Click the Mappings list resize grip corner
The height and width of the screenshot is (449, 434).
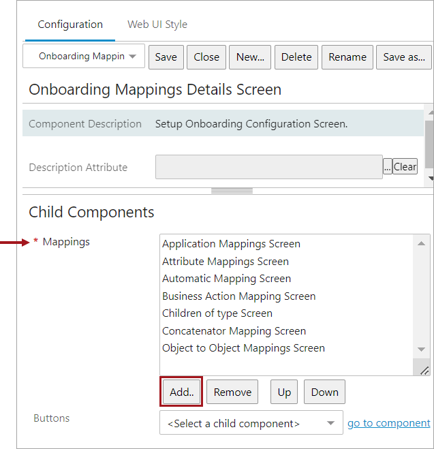click(x=424, y=371)
